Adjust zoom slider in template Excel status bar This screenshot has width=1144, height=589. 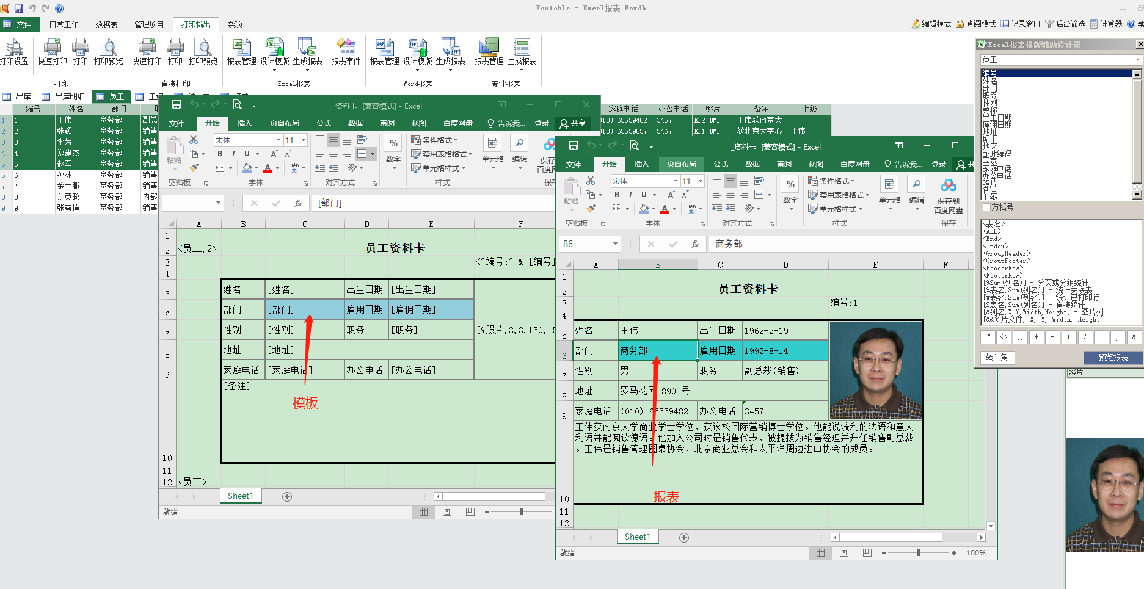pyautogui.click(x=522, y=512)
